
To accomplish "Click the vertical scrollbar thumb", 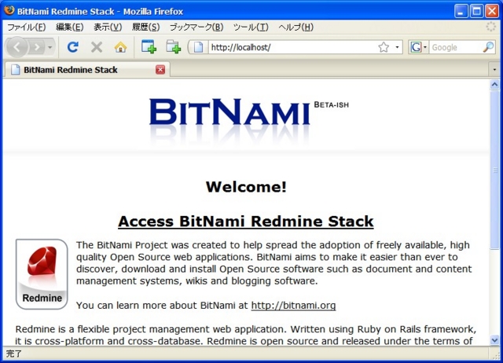I will [x=494, y=170].
